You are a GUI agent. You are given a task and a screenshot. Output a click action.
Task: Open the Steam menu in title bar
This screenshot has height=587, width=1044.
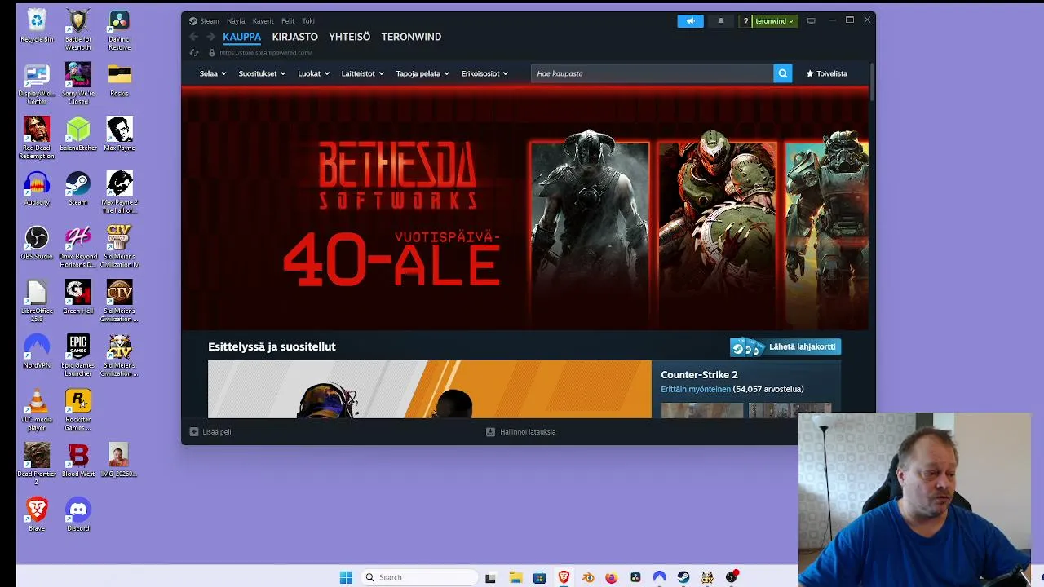tap(210, 21)
